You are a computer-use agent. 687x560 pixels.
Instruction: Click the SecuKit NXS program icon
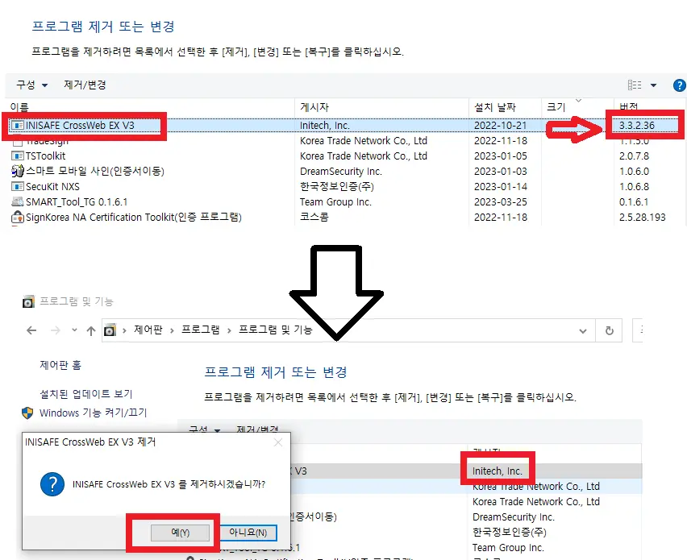pyautogui.click(x=17, y=186)
